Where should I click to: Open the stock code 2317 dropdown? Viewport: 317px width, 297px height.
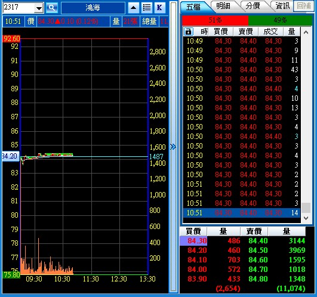(x=39, y=8)
